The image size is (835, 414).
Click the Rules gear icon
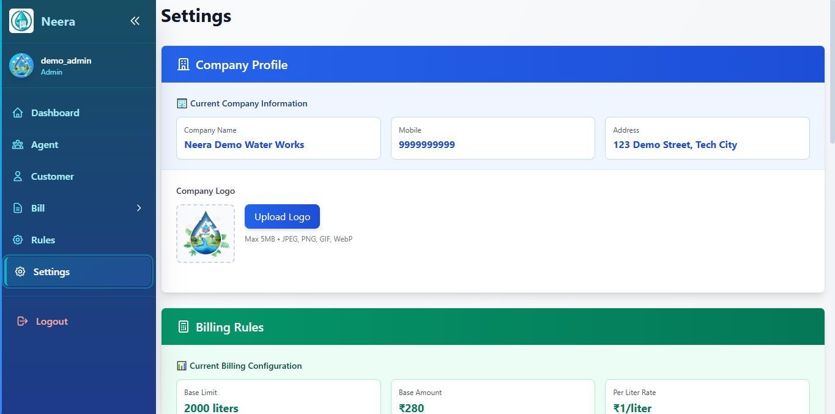pos(18,240)
